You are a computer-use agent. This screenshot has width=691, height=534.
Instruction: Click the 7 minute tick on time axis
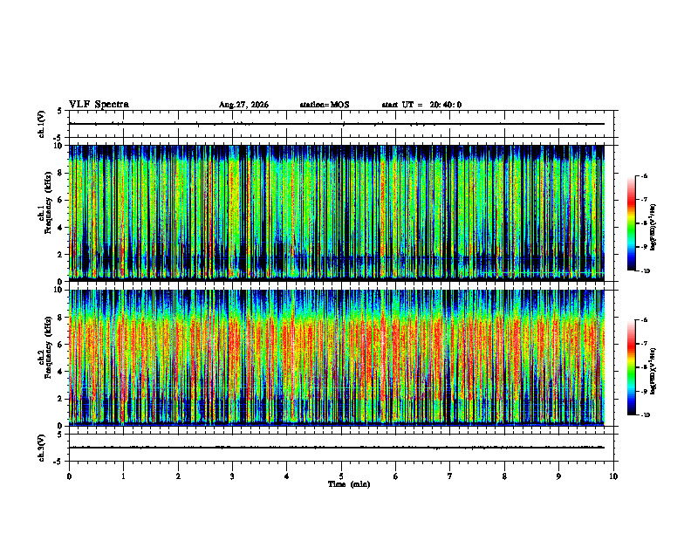450,476
